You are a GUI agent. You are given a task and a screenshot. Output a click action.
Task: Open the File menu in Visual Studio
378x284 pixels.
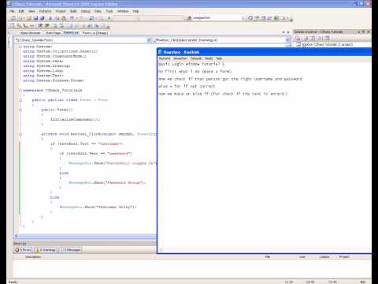point(12,11)
